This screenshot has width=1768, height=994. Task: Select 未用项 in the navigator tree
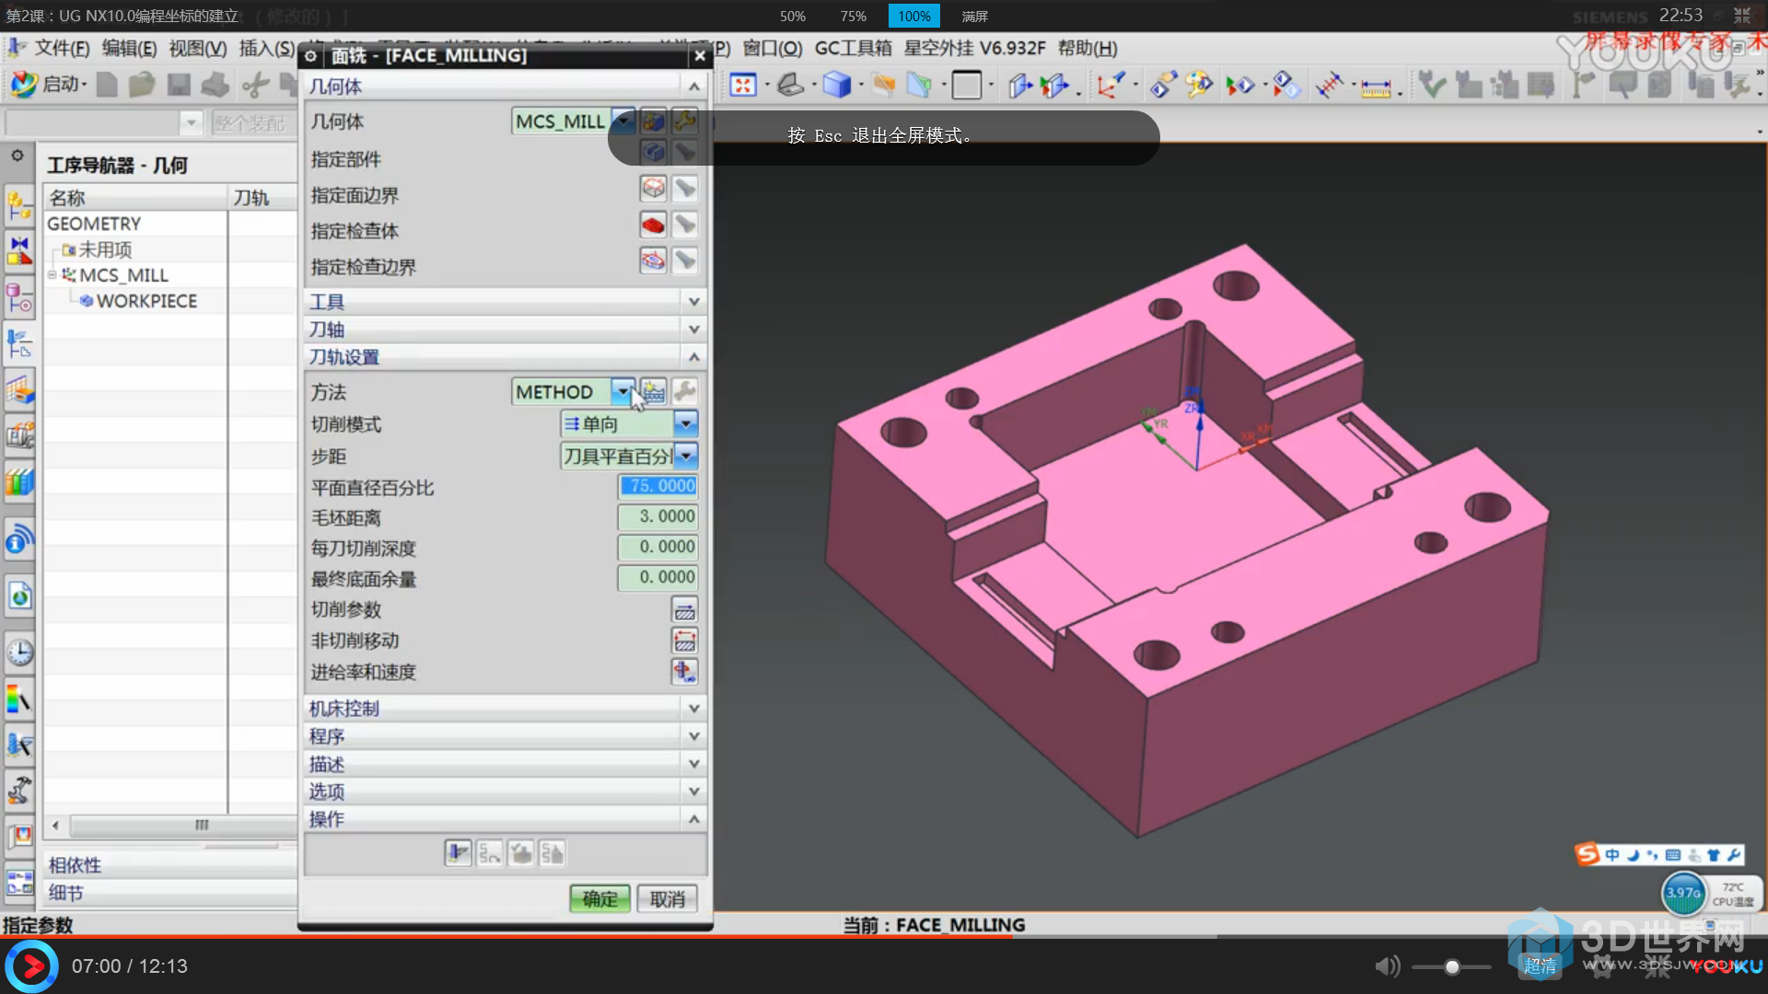pos(105,249)
